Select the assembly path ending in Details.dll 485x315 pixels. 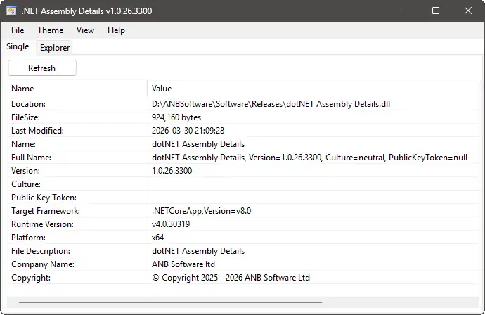(271, 104)
